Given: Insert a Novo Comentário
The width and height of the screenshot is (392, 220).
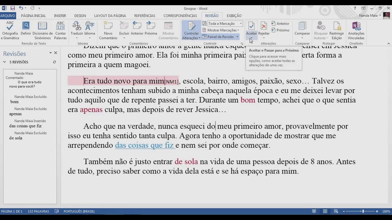Looking at the screenshot, I should click(108, 31).
